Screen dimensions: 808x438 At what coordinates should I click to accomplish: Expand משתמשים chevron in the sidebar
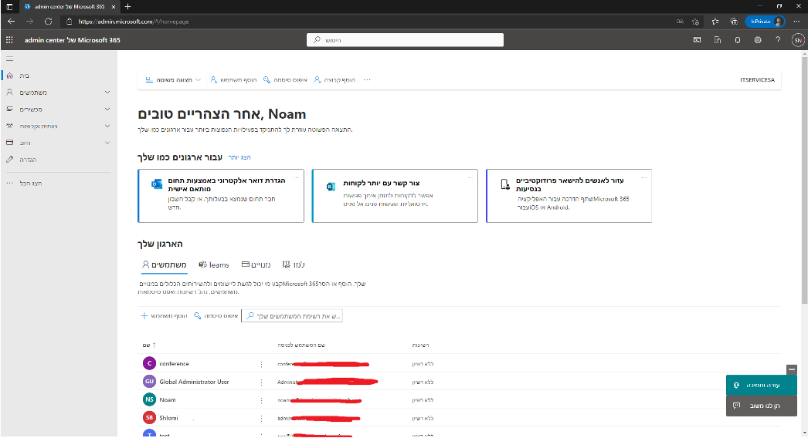pos(107,92)
